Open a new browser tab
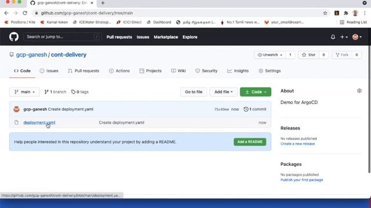 tap(103, 3)
